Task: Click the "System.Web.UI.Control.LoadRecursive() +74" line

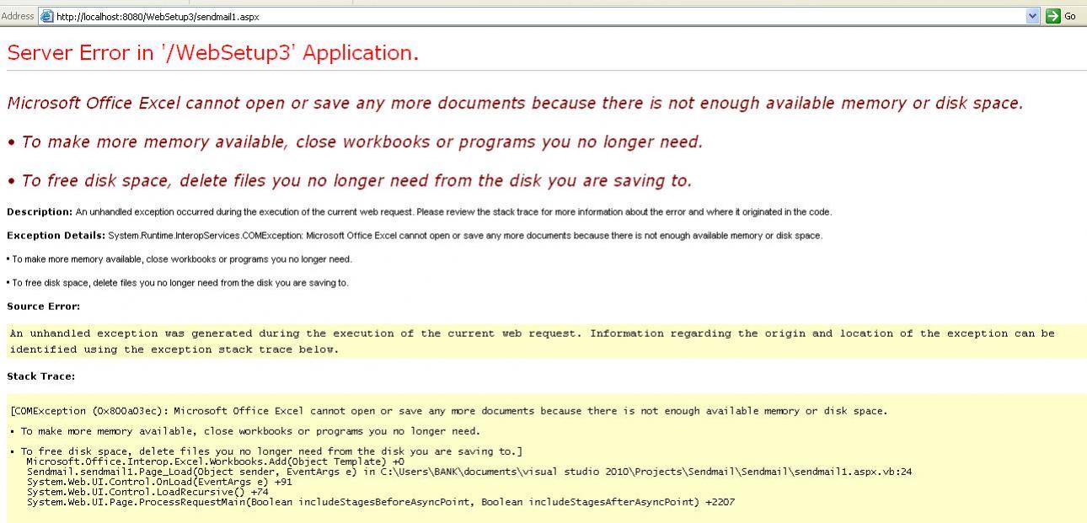Action: coord(147,492)
